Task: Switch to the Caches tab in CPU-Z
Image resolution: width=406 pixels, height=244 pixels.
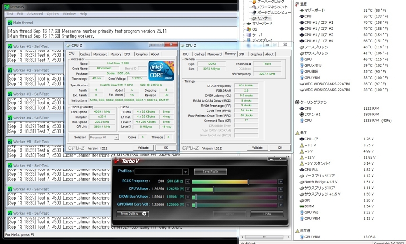Action: coord(85,54)
